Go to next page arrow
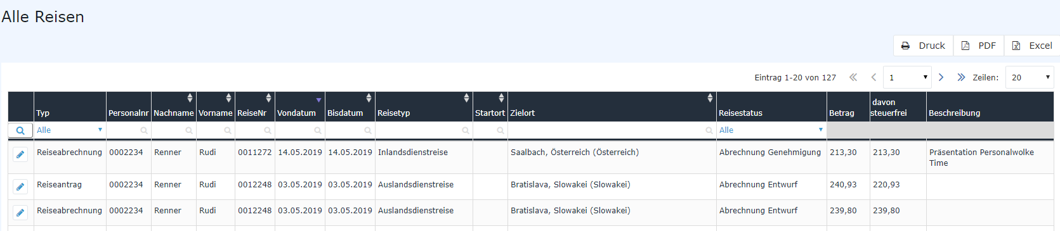The height and width of the screenshot is (231, 1060). point(941,77)
